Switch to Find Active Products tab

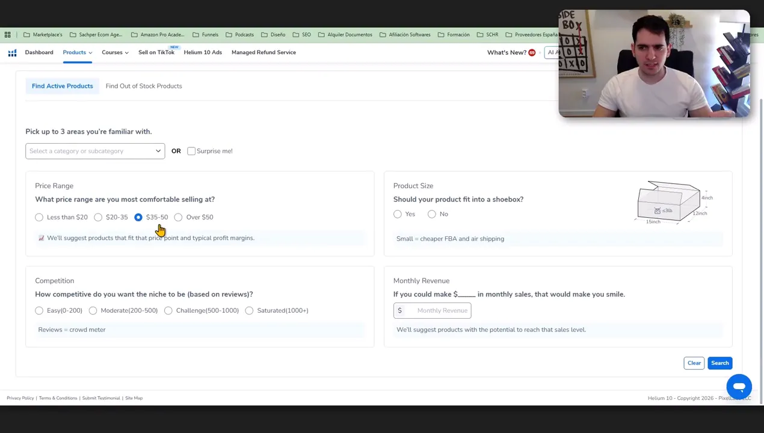pos(63,86)
